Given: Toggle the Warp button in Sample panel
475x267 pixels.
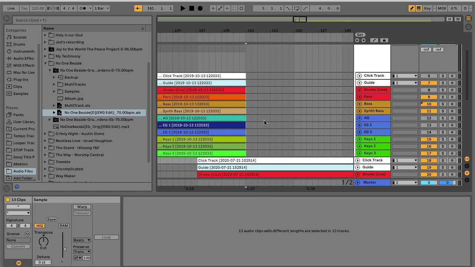Looking at the screenshot, I should [x=82, y=207].
